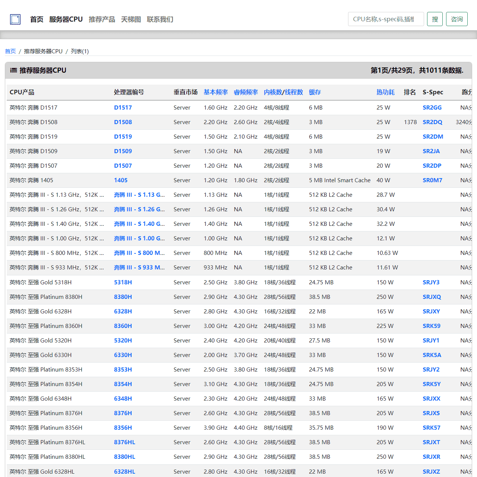Go to 推荐产品 in navigation
The image size is (477, 477).
click(102, 19)
